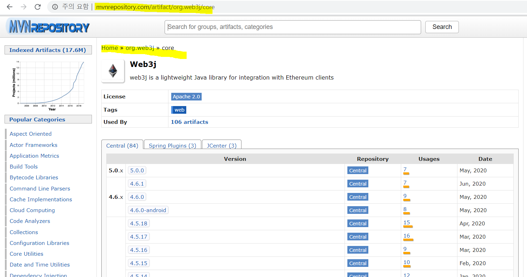Reload the page with the refresh icon
This screenshot has height=277, width=527.
tap(38, 7)
